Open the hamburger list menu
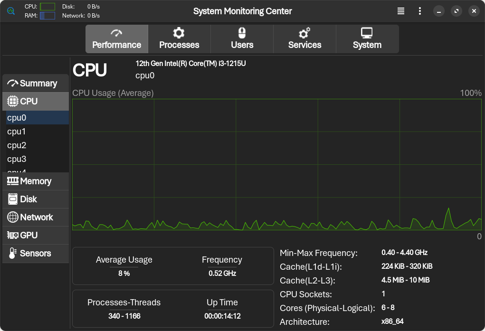 [401, 11]
